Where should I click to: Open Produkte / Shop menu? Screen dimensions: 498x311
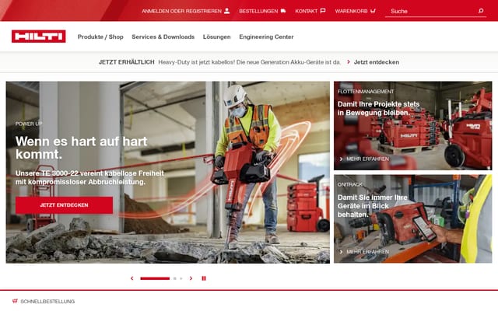click(100, 37)
